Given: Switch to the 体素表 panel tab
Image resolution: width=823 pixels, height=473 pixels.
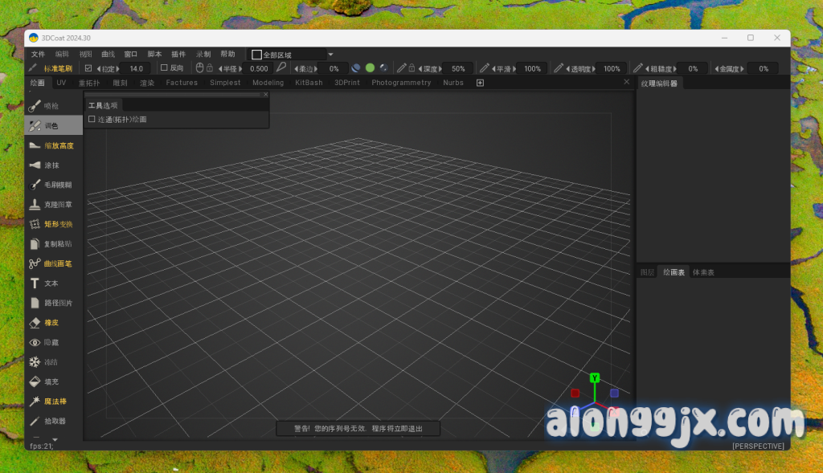Looking at the screenshot, I should coord(703,272).
